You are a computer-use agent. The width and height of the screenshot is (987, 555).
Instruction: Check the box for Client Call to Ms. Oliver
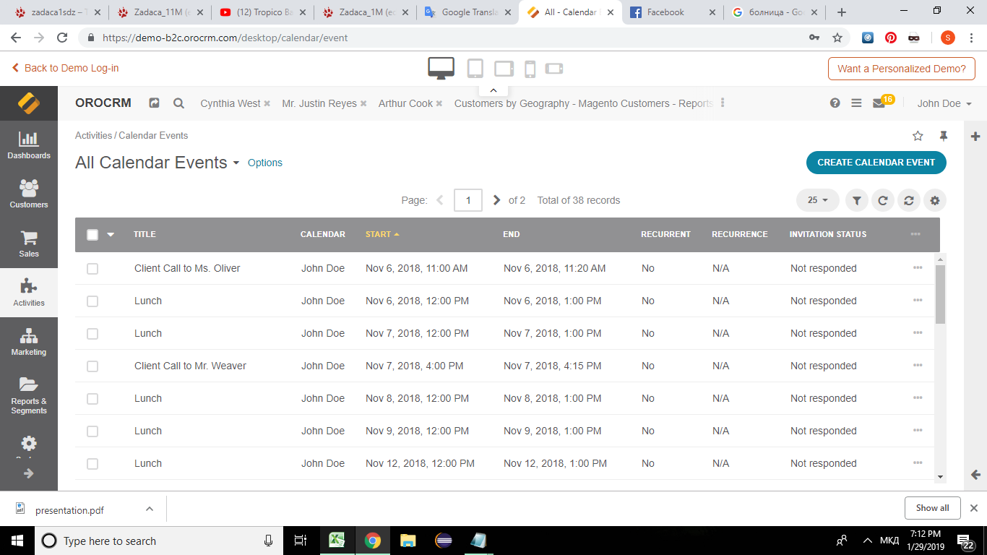click(92, 269)
